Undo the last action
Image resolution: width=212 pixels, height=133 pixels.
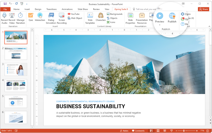(10, 4)
